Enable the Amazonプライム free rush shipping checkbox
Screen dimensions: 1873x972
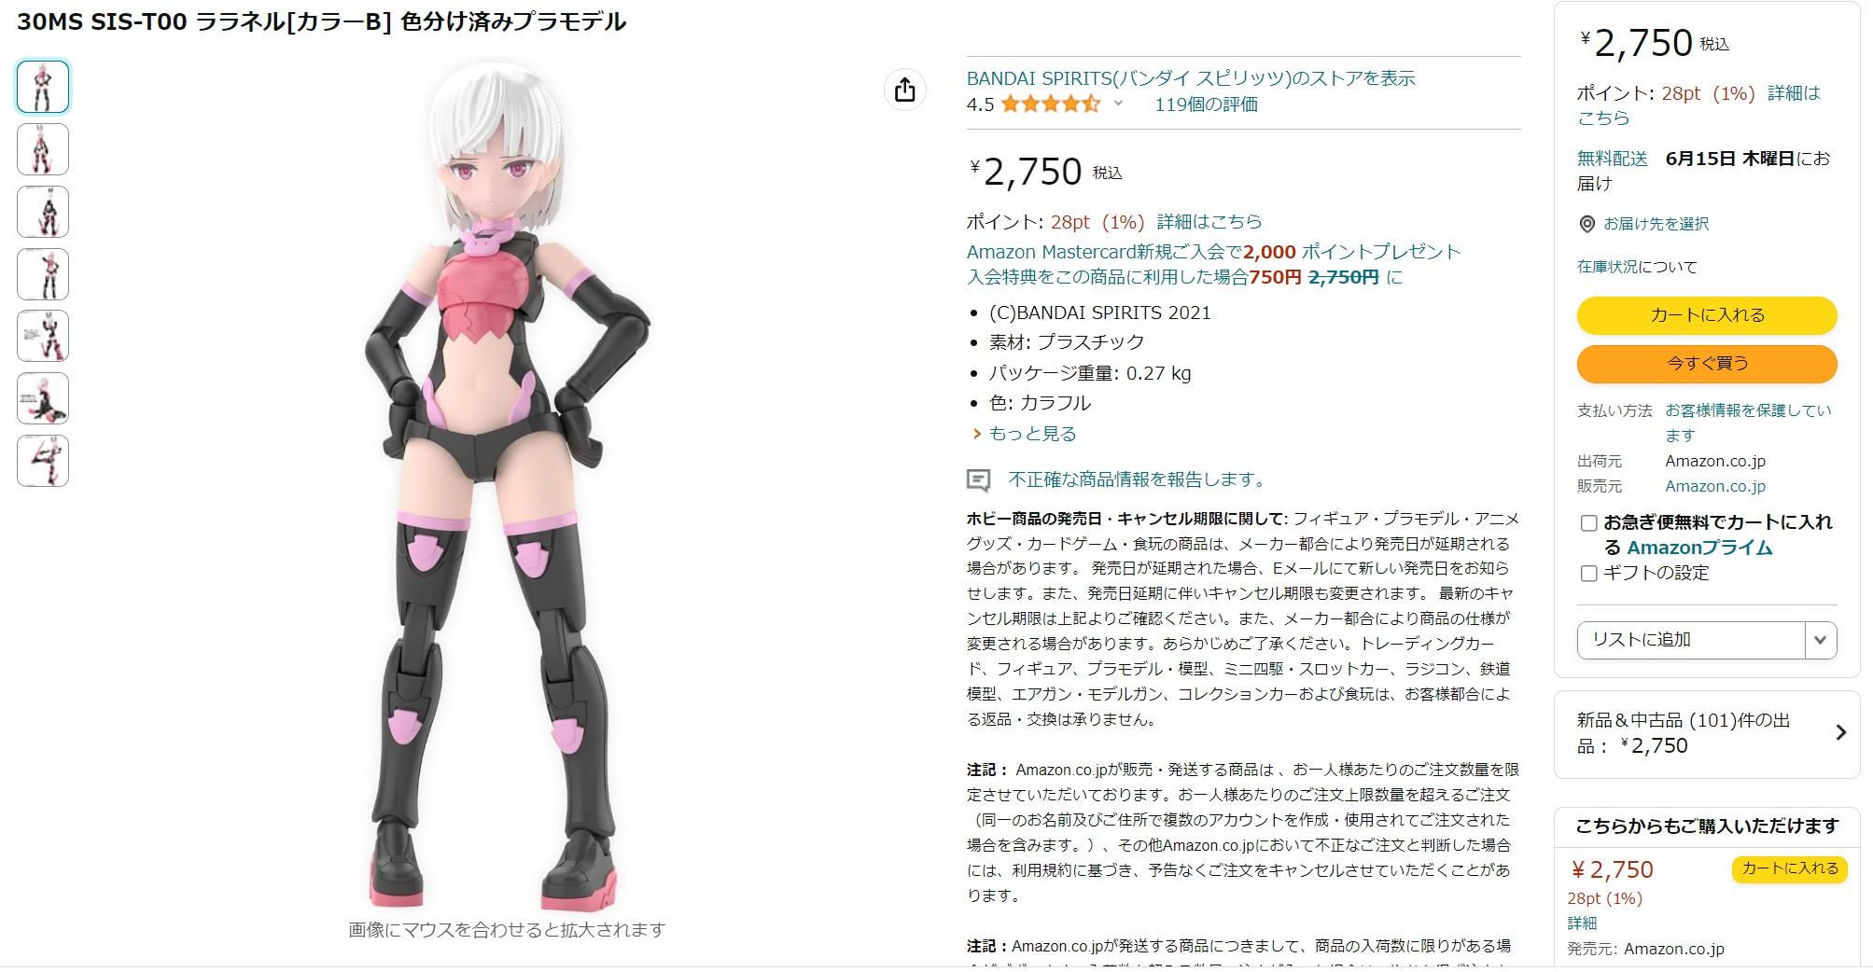(x=1588, y=523)
